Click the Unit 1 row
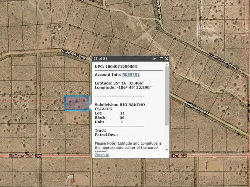This screenshot has height=187, width=250. coord(109,122)
